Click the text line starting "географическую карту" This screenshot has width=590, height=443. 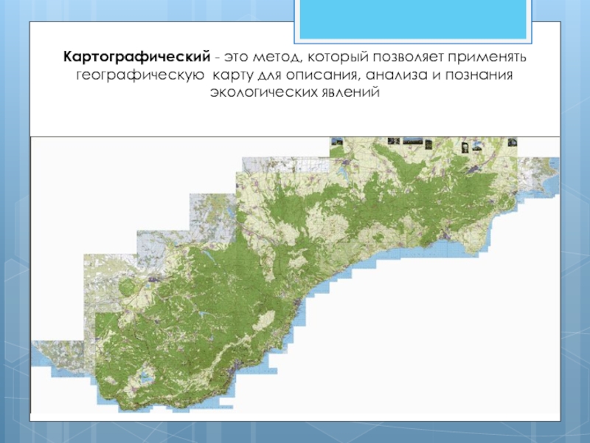pyautogui.click(x=294, y=75)
